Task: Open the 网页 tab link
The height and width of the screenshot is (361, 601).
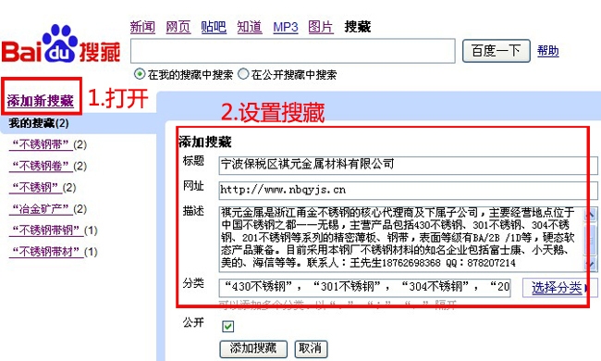Action: (178, 27)
